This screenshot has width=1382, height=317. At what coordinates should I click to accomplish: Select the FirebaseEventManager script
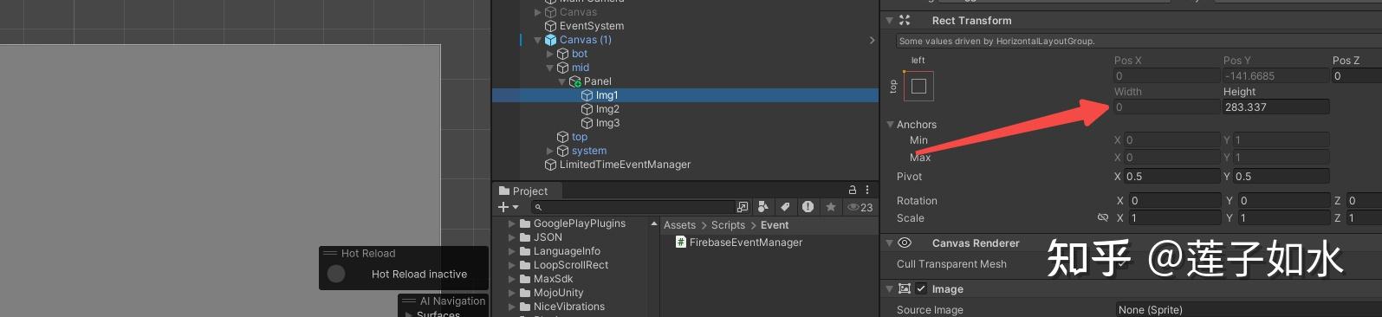tap(746, 243)
